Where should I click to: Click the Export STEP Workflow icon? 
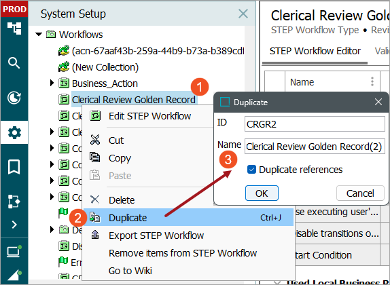coord(95,235)
